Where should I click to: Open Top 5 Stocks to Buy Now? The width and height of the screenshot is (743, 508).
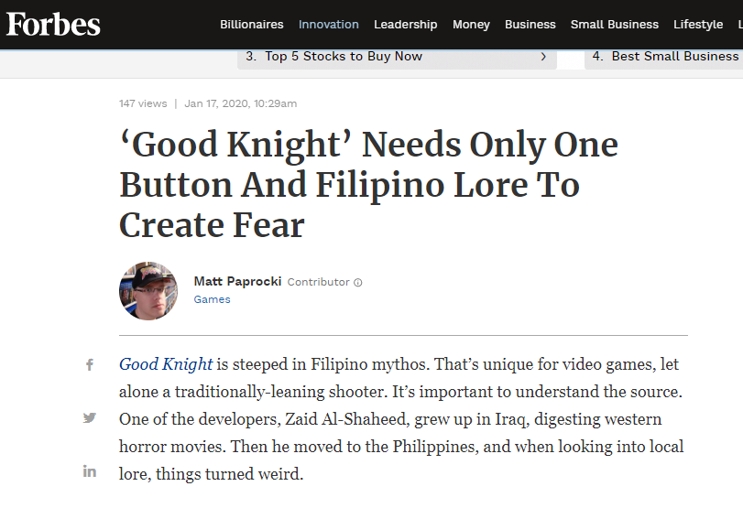coord(397,57)
